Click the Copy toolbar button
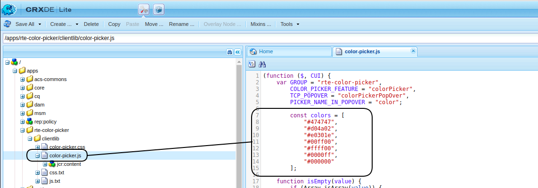This screenshot has width=538, height=188. click(x=114, y=24)
